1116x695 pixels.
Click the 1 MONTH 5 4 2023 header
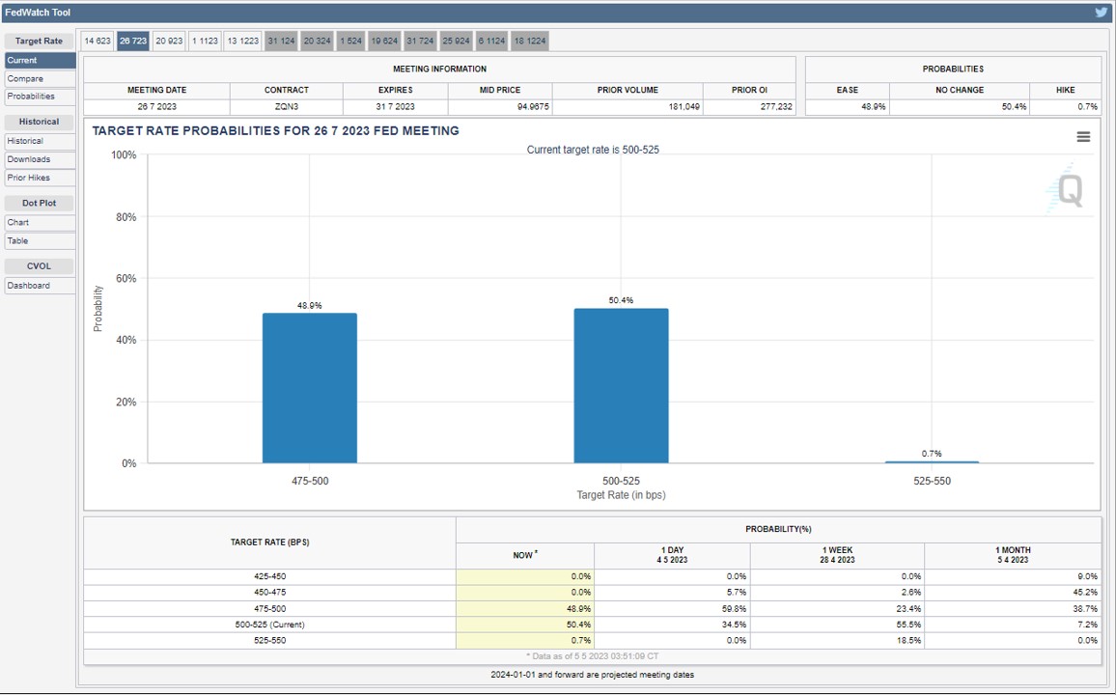click(1013, 556)
